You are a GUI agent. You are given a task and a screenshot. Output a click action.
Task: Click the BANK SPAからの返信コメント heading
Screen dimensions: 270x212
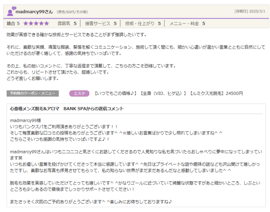67,109
